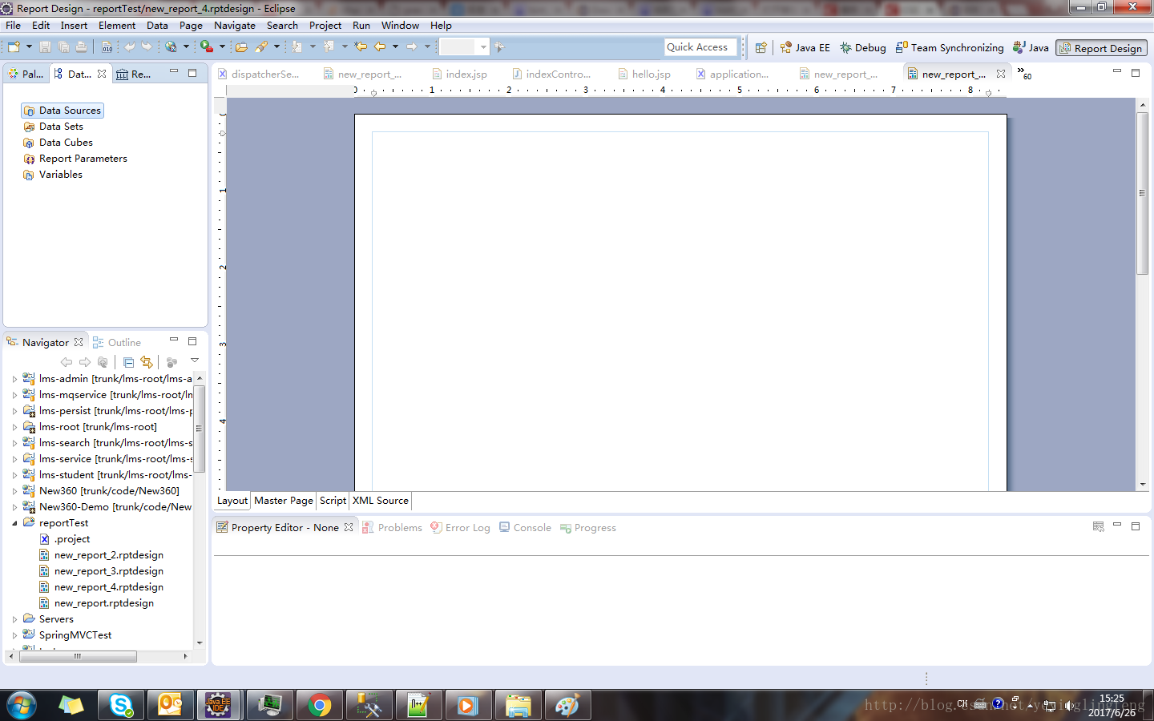
Task: Click the Windows Start button
Action: pyautogui.click(x=22, y=706)
